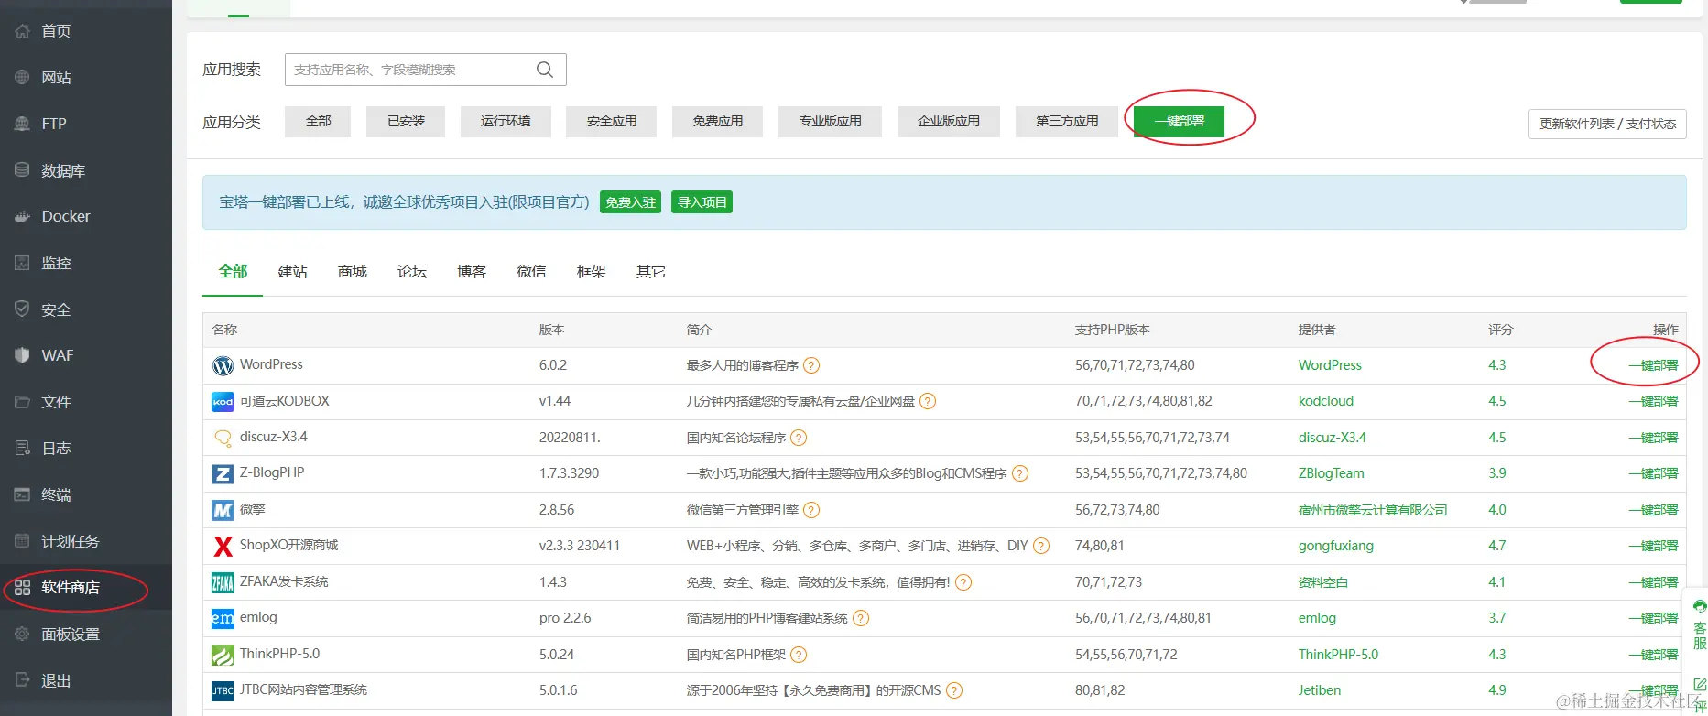
Task: Click the WordPress logo icon
Action: tap(223, 365)
